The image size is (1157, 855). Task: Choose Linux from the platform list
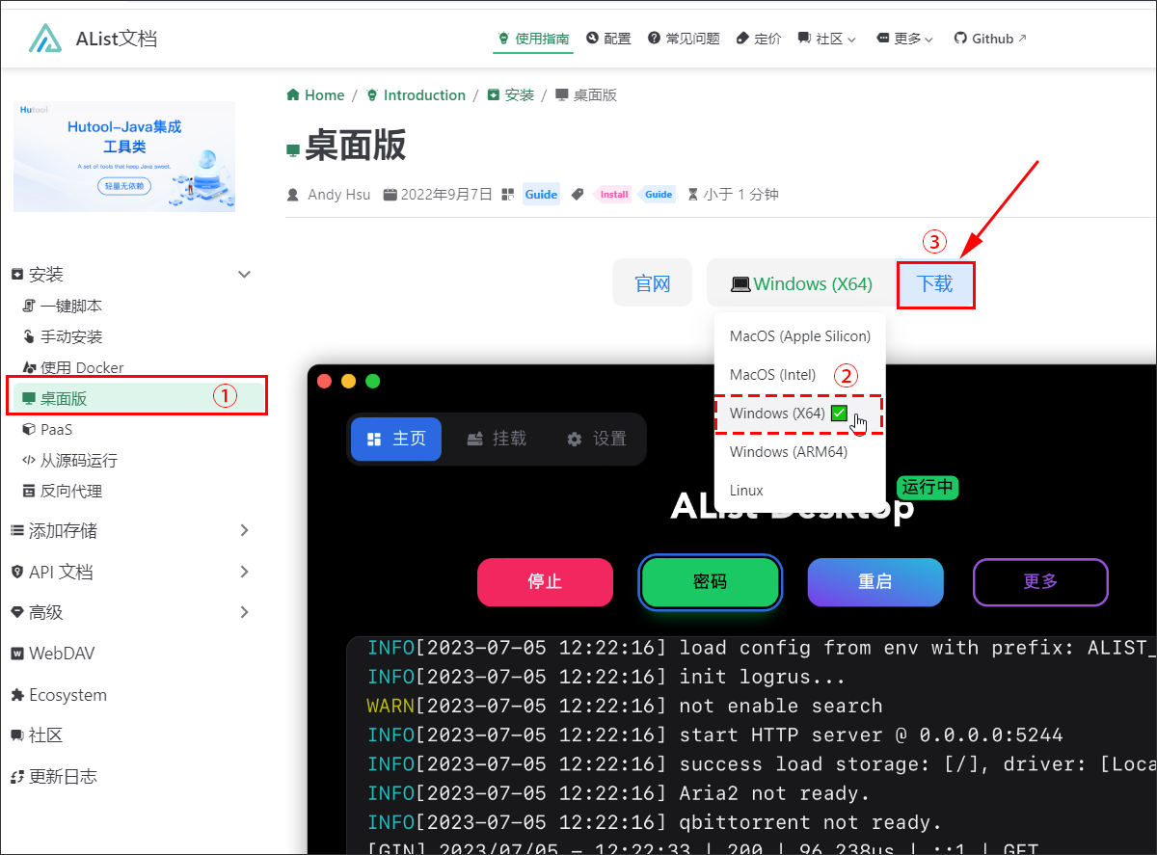pos(746,491)
